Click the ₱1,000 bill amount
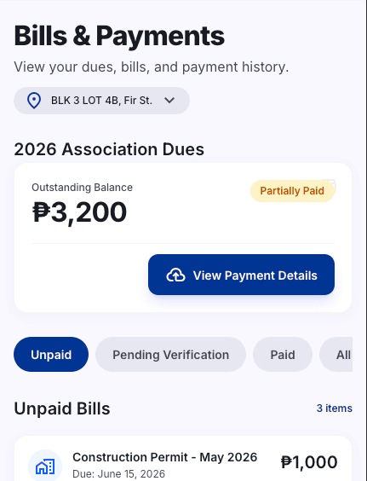 pos(309,462)
